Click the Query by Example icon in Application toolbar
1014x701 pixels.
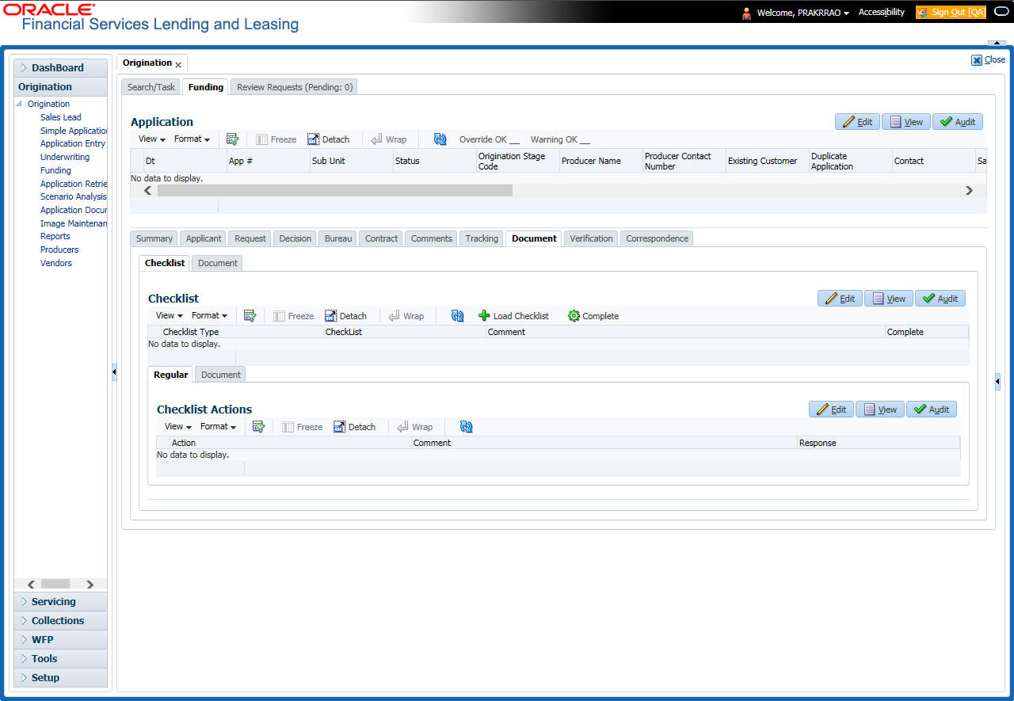click(x=232, y=139)
